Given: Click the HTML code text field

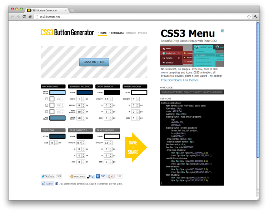Looking at the screenshot, I should pos(192,92).
